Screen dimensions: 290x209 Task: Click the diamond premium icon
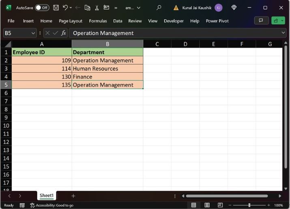(234, 7)
